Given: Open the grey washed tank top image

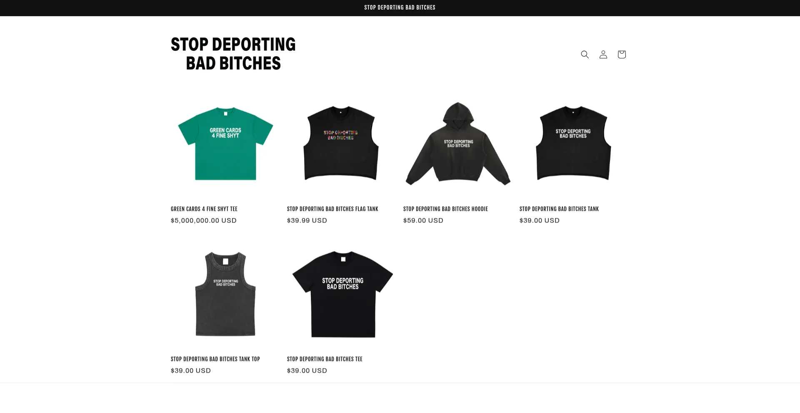Looking at the screenshot, I should 225,294.
